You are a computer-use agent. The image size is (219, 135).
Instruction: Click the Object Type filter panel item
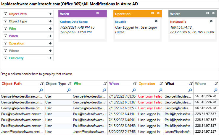pos(28,21)
